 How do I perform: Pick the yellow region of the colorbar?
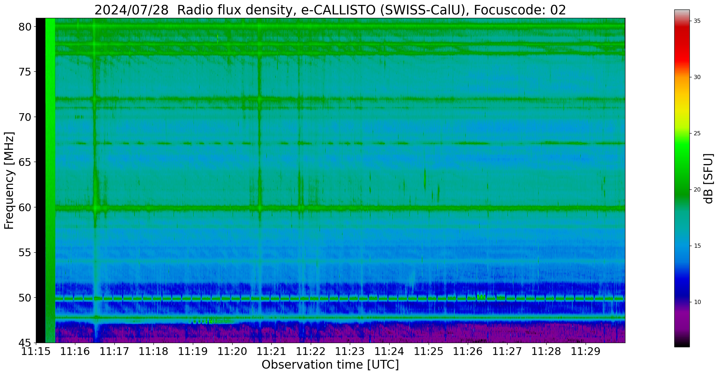[x=682, y=109]
